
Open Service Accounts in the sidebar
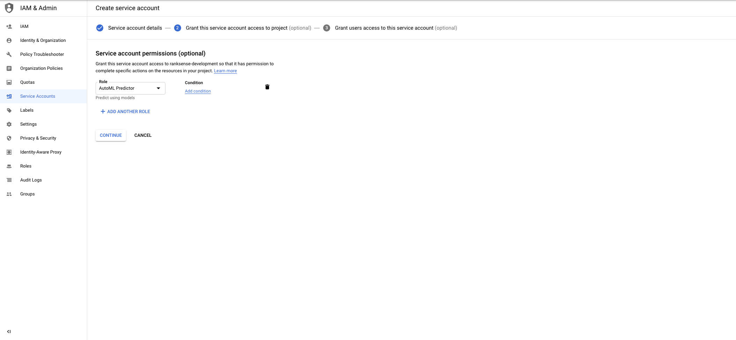[x=38, y=96]
